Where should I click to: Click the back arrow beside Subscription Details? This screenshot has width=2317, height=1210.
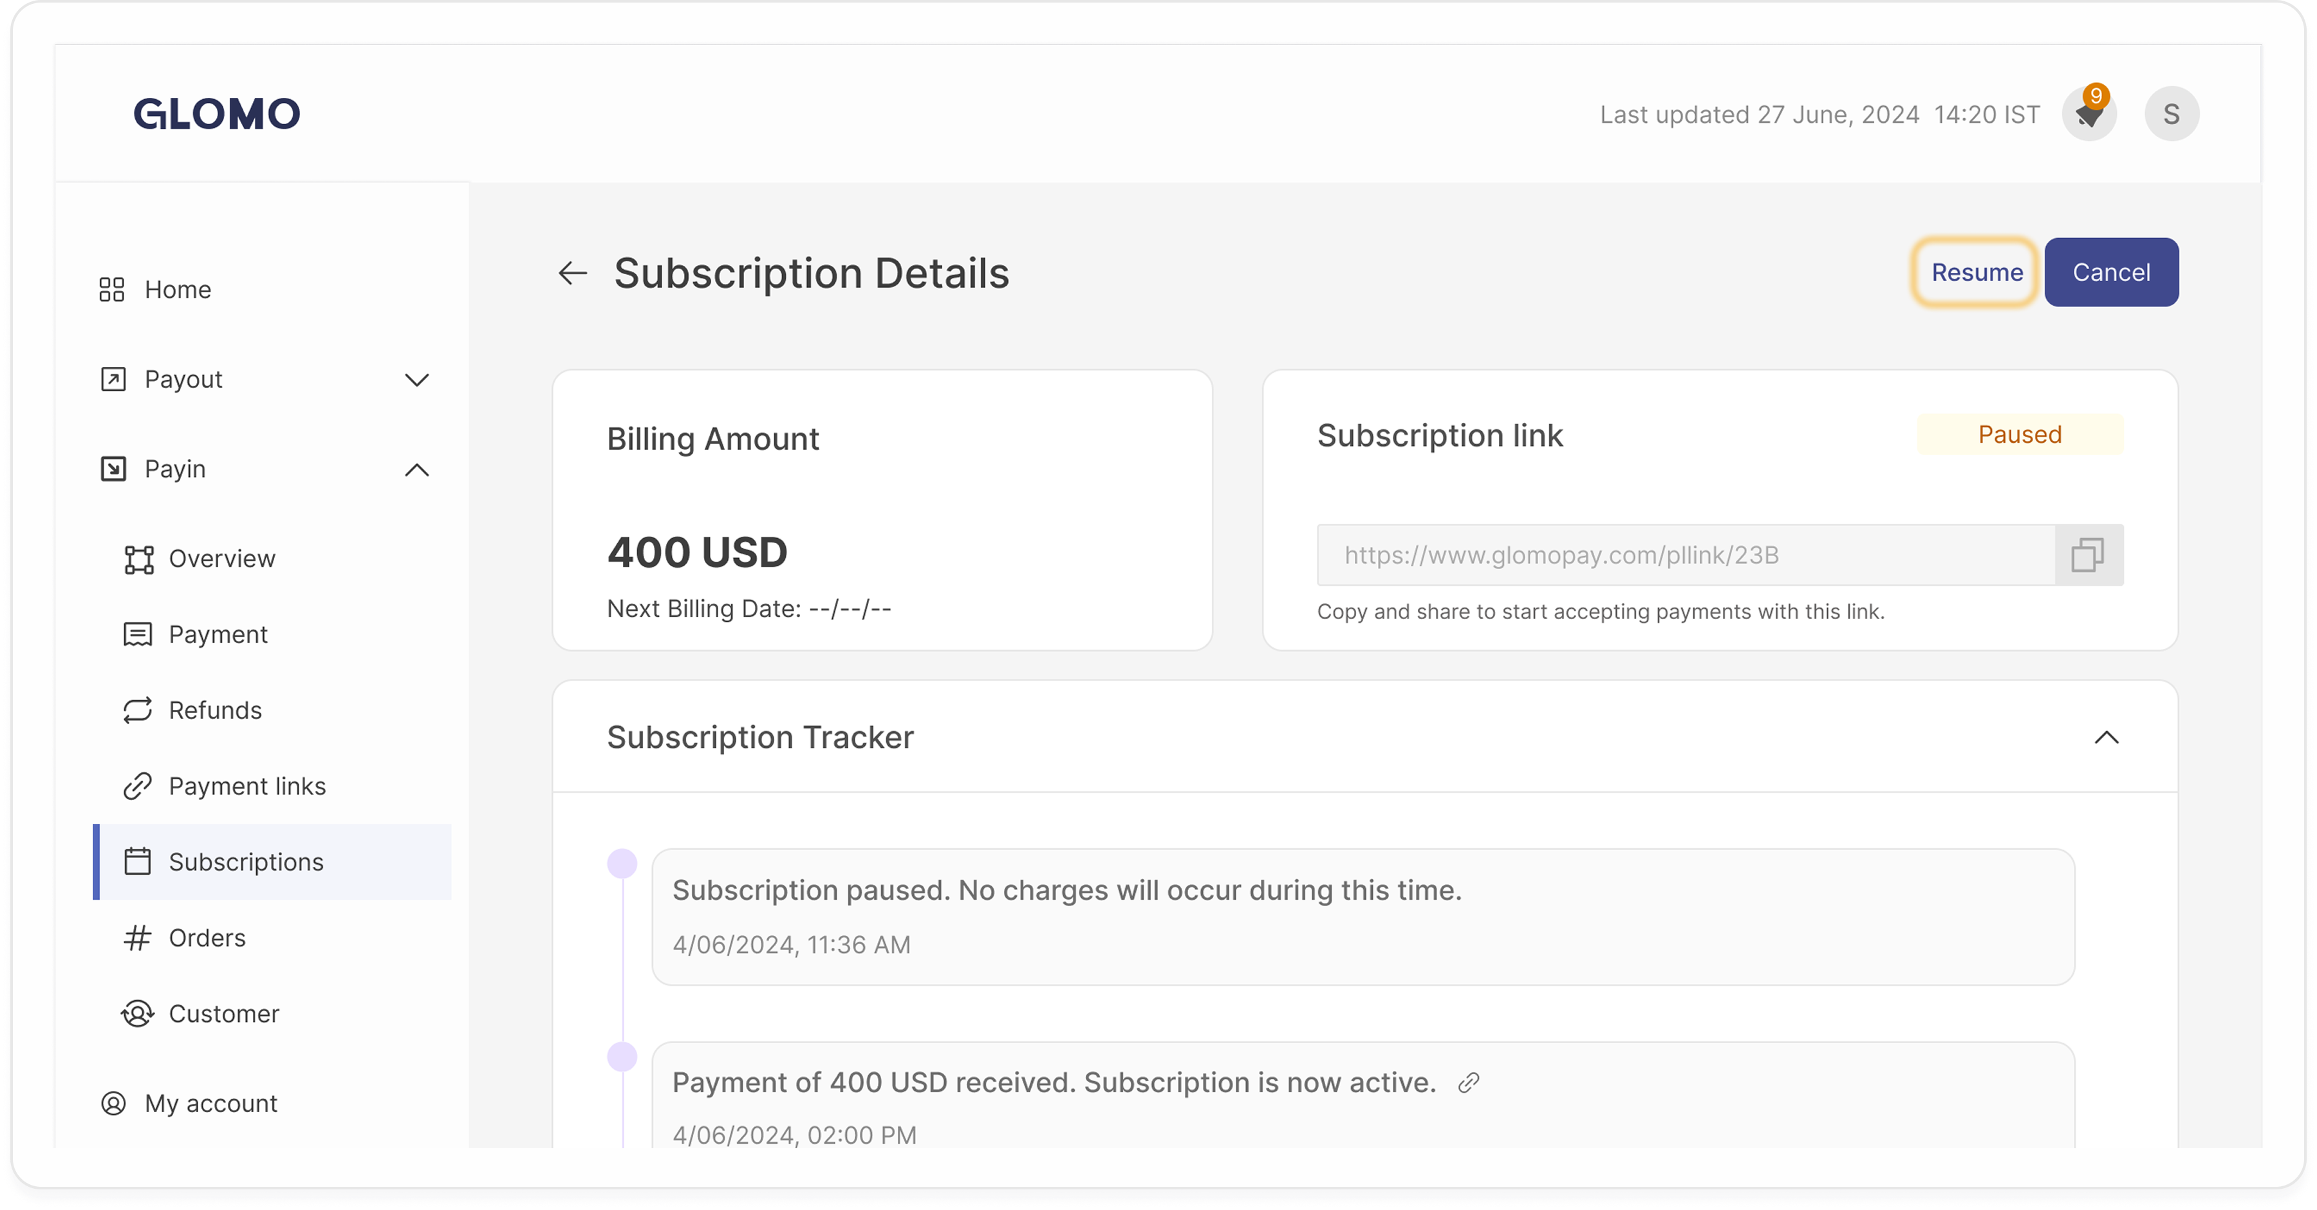573,274
